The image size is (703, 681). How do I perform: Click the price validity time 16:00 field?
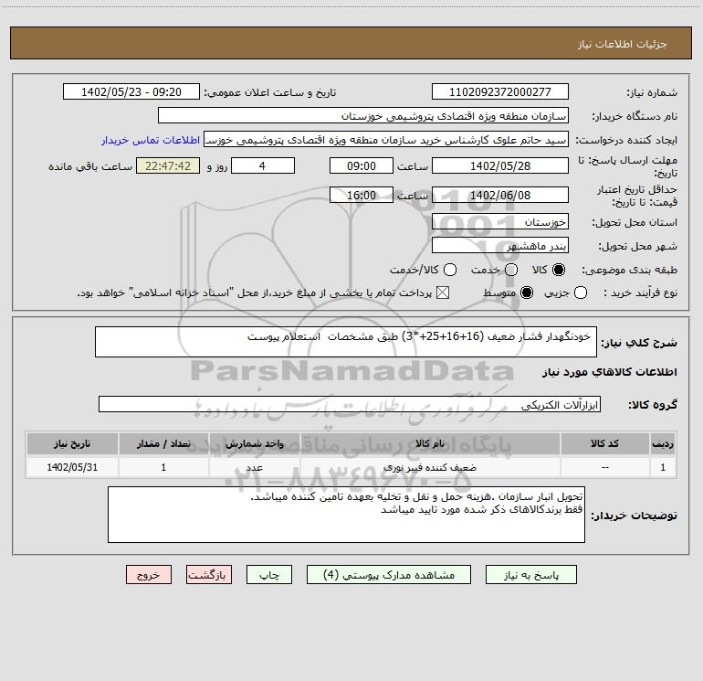[362, 195]
